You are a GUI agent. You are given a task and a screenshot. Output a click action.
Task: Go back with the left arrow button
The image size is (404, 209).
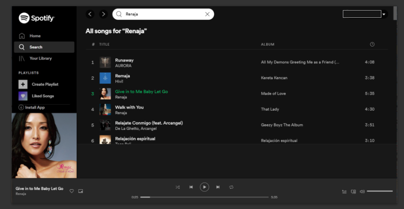coord(90,14)
